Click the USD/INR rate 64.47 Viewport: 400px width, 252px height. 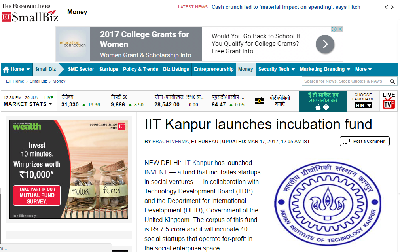219,104
